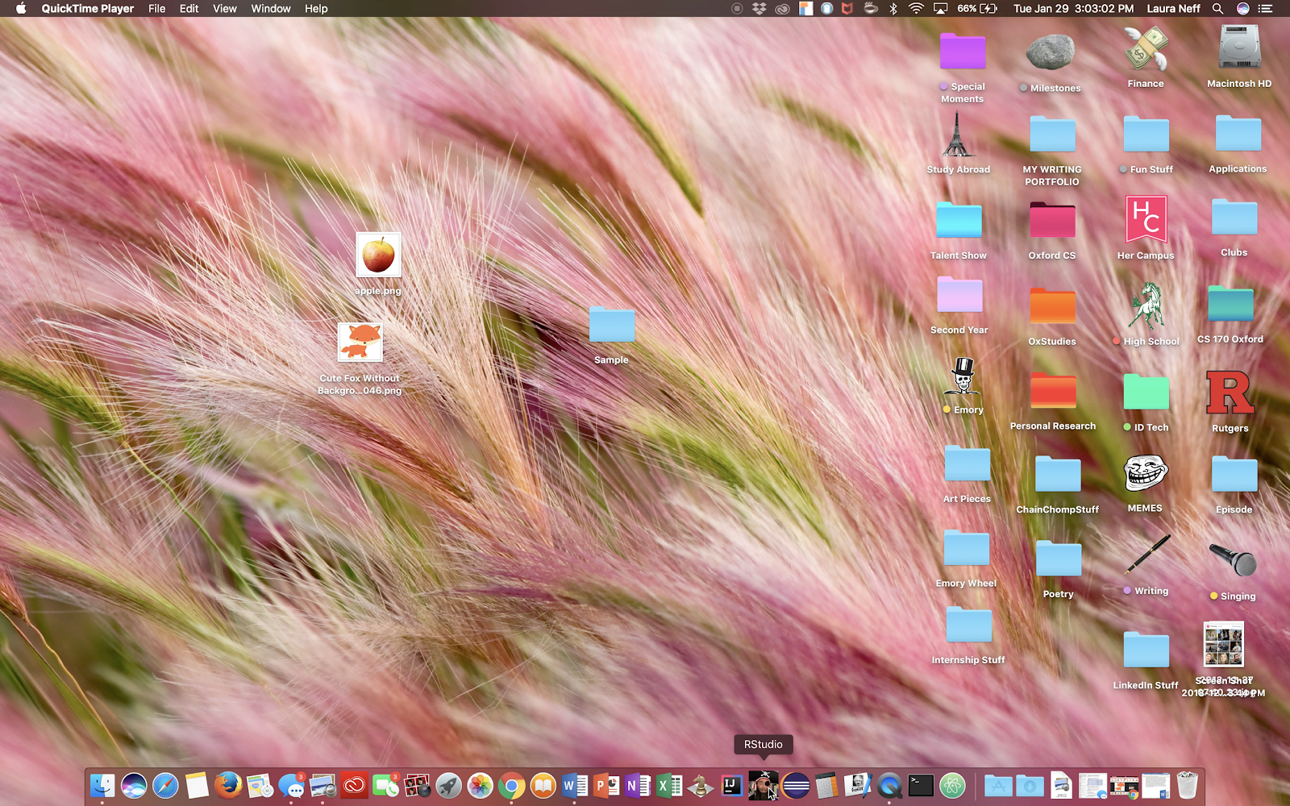Open Firefox from the dock
Viewport: 1290px width, 806px height.
tap(228, 785)
